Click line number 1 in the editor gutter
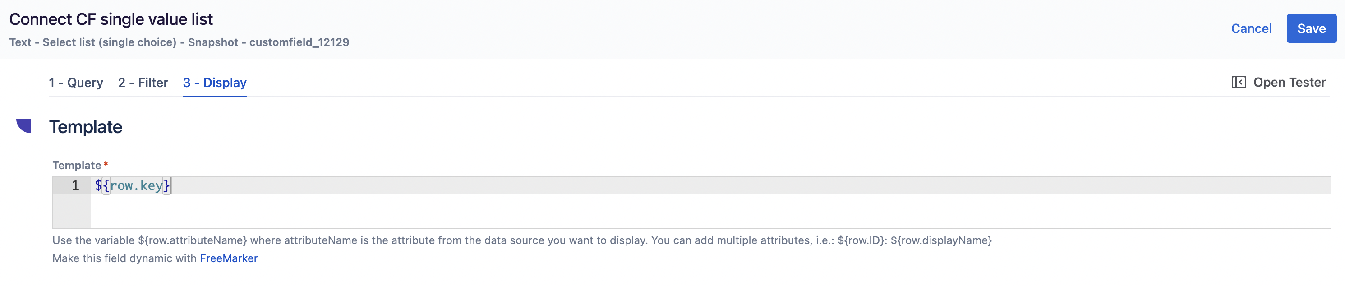The image size is (1345, 286). coord(76,185)
